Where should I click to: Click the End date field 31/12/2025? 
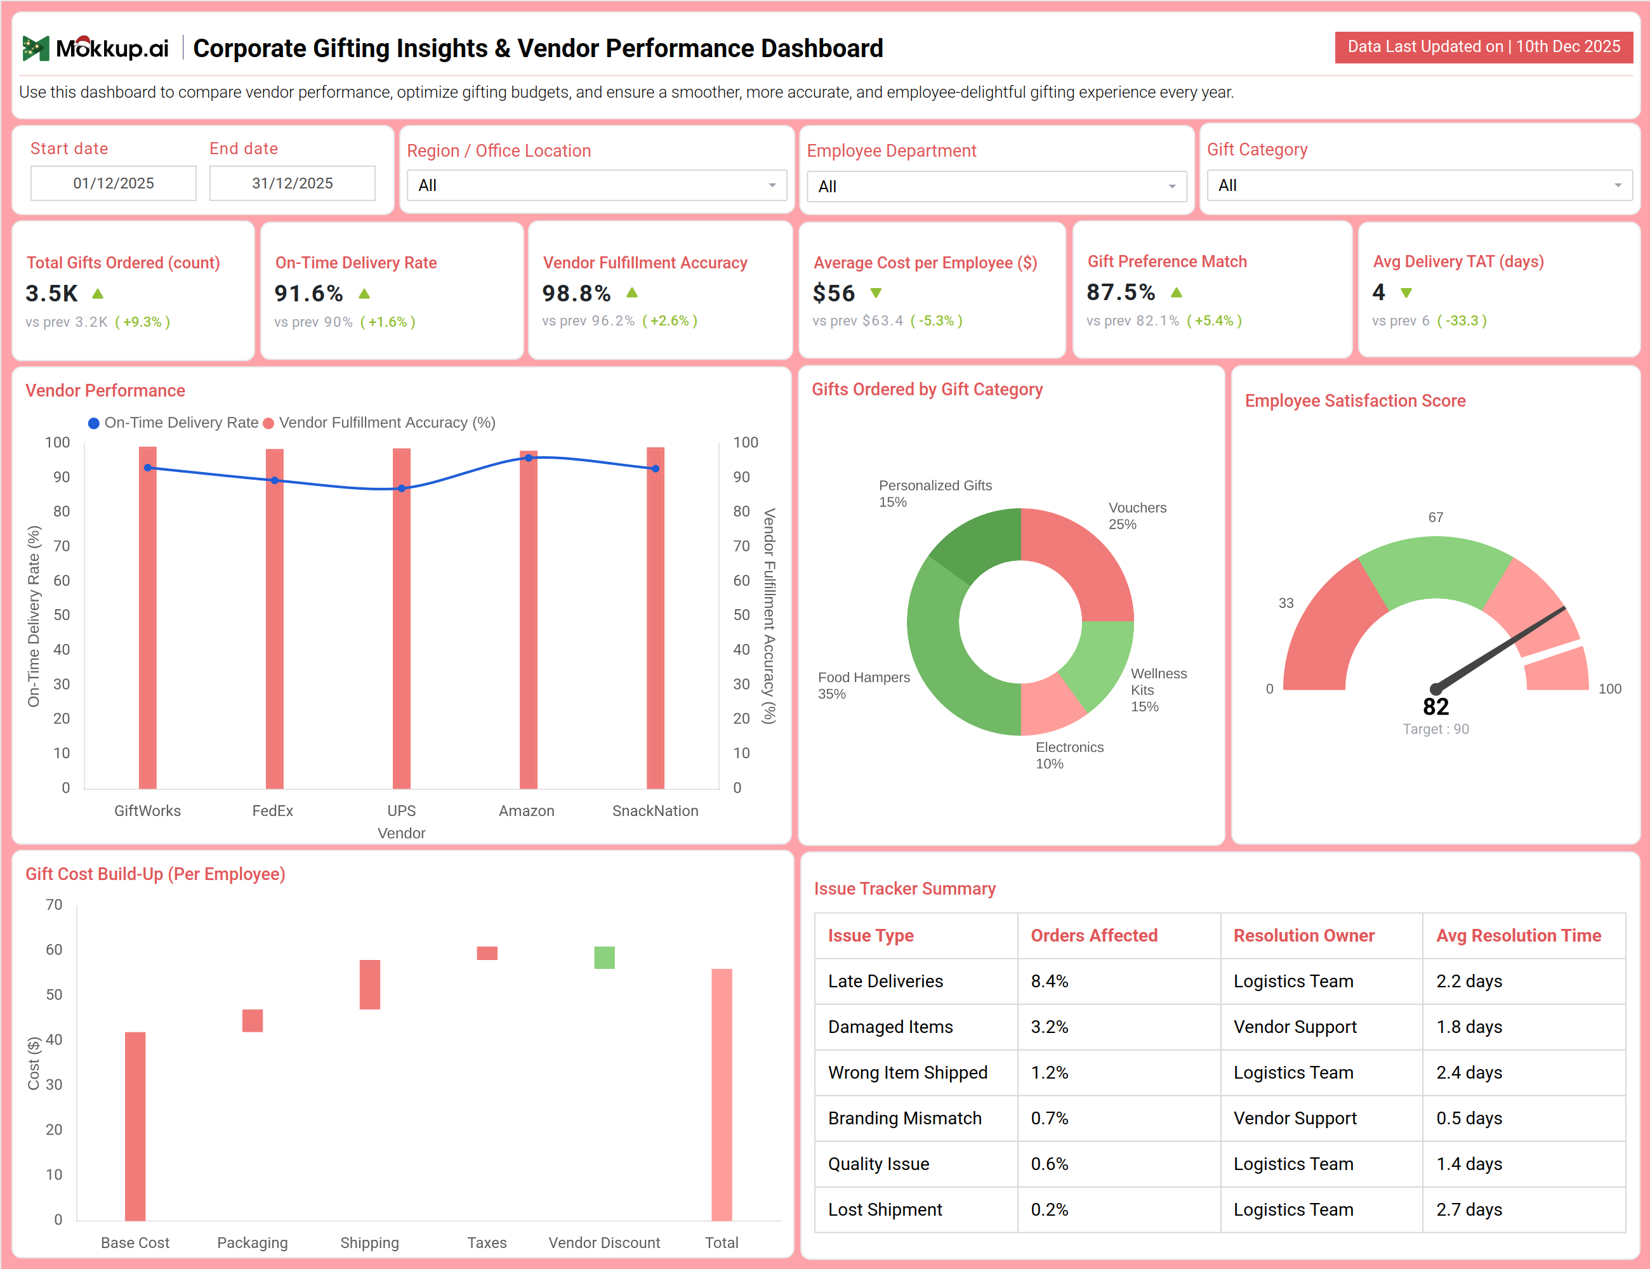pyautogui.click(x=293, y=183)
